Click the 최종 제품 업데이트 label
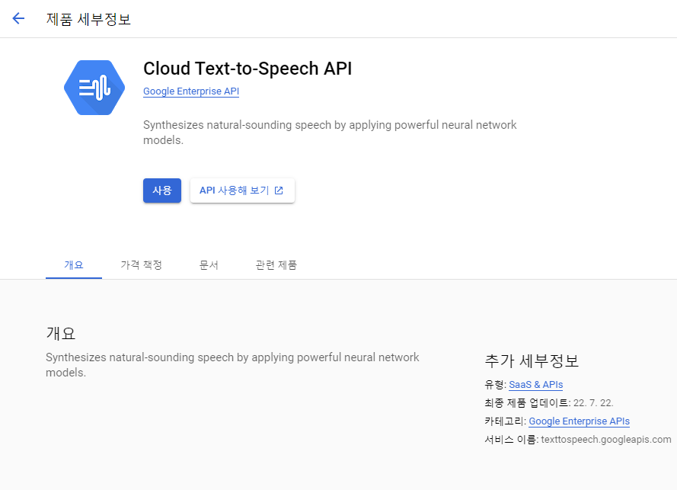 [526, 403]
